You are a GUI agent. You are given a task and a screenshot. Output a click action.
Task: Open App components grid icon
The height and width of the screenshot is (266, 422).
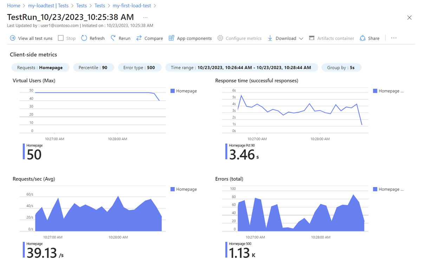(171, 38)
